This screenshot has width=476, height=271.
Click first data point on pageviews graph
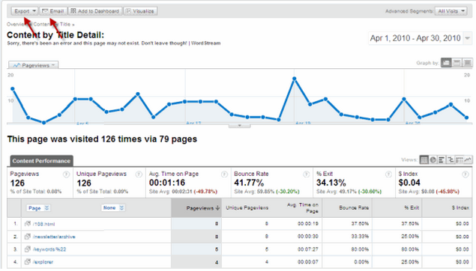click(13, 89)
